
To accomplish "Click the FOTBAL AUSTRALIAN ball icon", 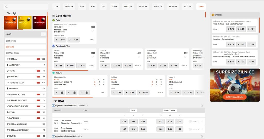I will click(x=7, y=130).
